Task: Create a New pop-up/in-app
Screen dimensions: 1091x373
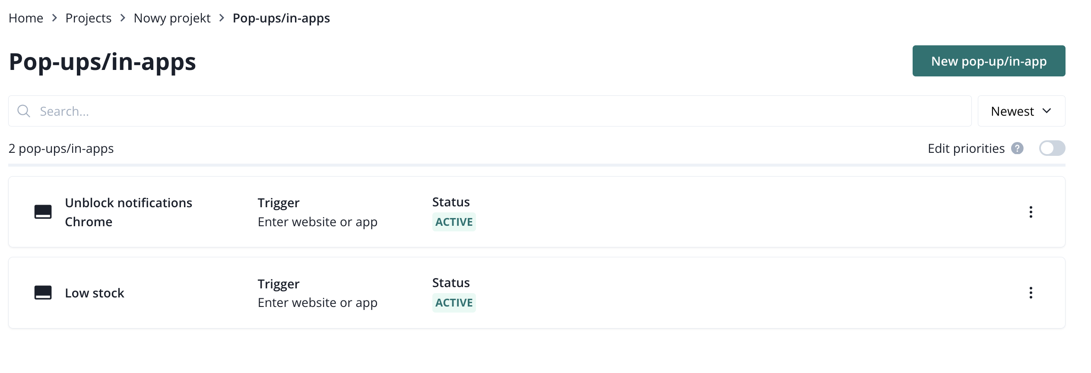Action: pos(988,61)
